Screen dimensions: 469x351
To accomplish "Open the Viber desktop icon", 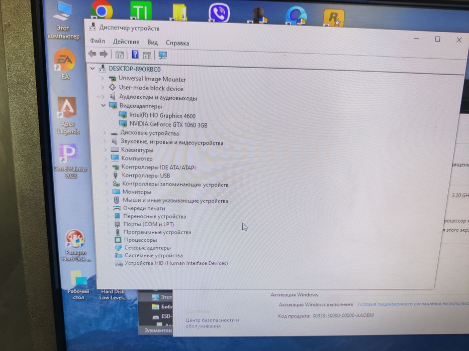I will (x=219, y=13).
